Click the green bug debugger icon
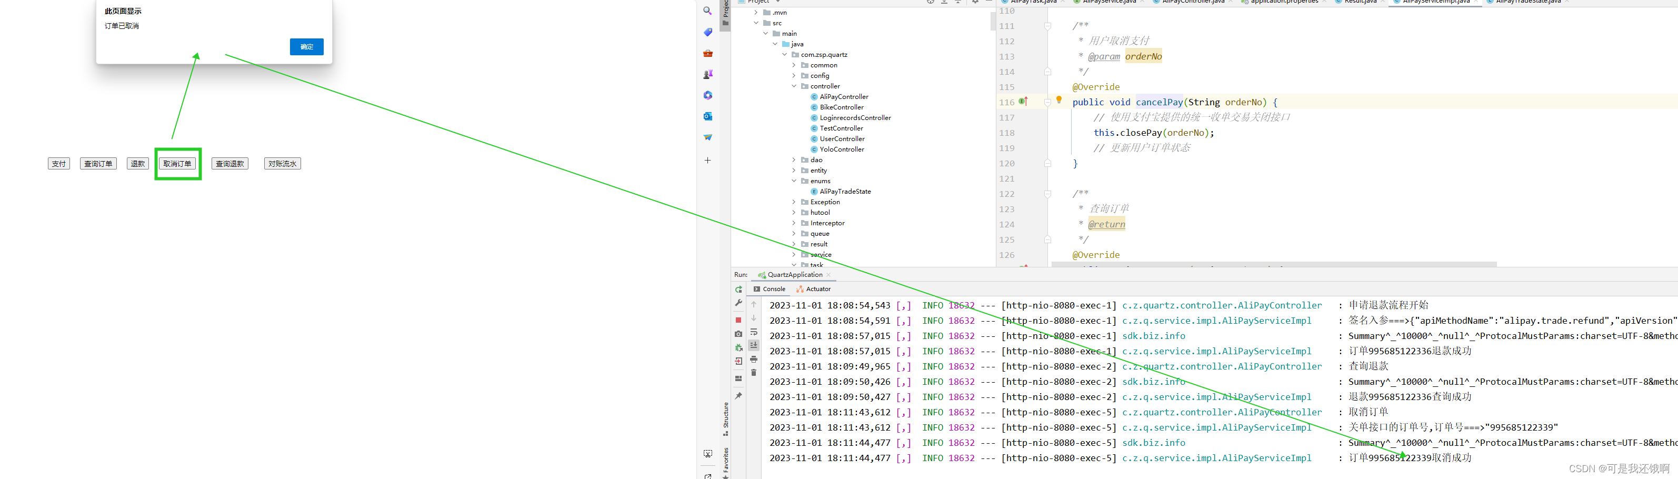 tap(738, 347)
